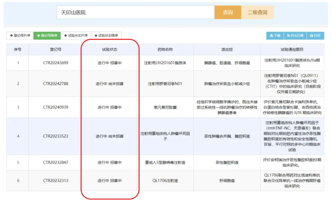Select the green 登记号降序 sort button

pos(47,36)
